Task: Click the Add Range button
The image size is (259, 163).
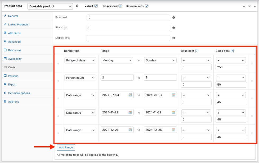Action: [x=66, y=147]
